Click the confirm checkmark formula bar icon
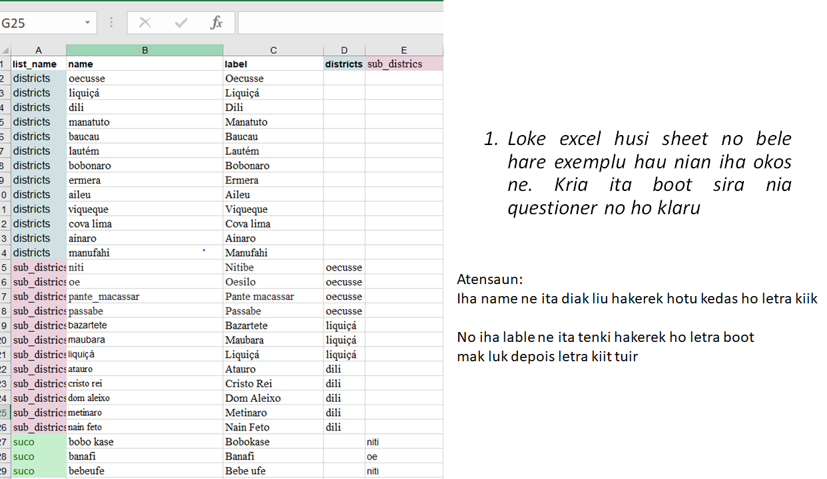 tap(181, 23)
